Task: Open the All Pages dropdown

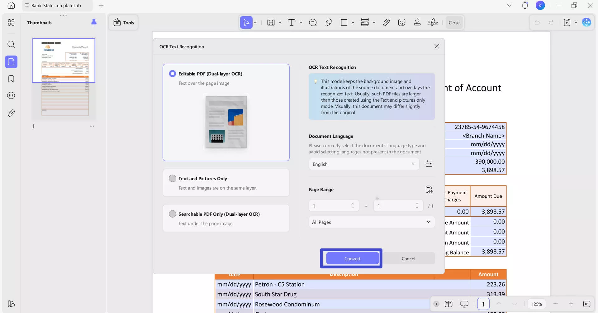Action: [371, 222]
